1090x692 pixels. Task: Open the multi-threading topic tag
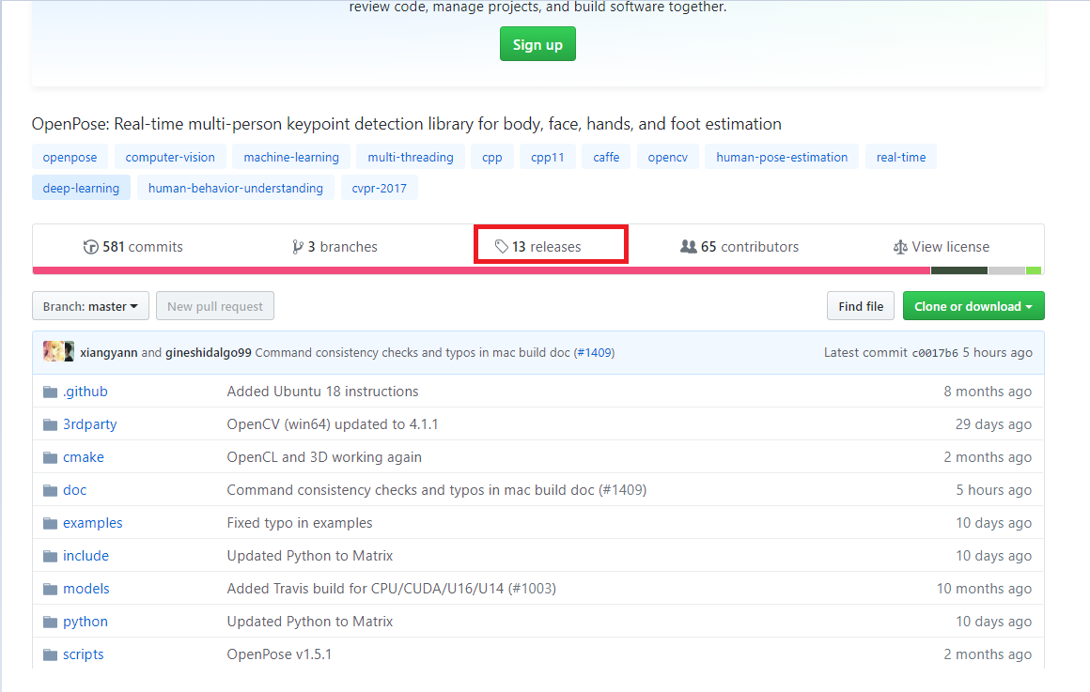tap(410, 157)
